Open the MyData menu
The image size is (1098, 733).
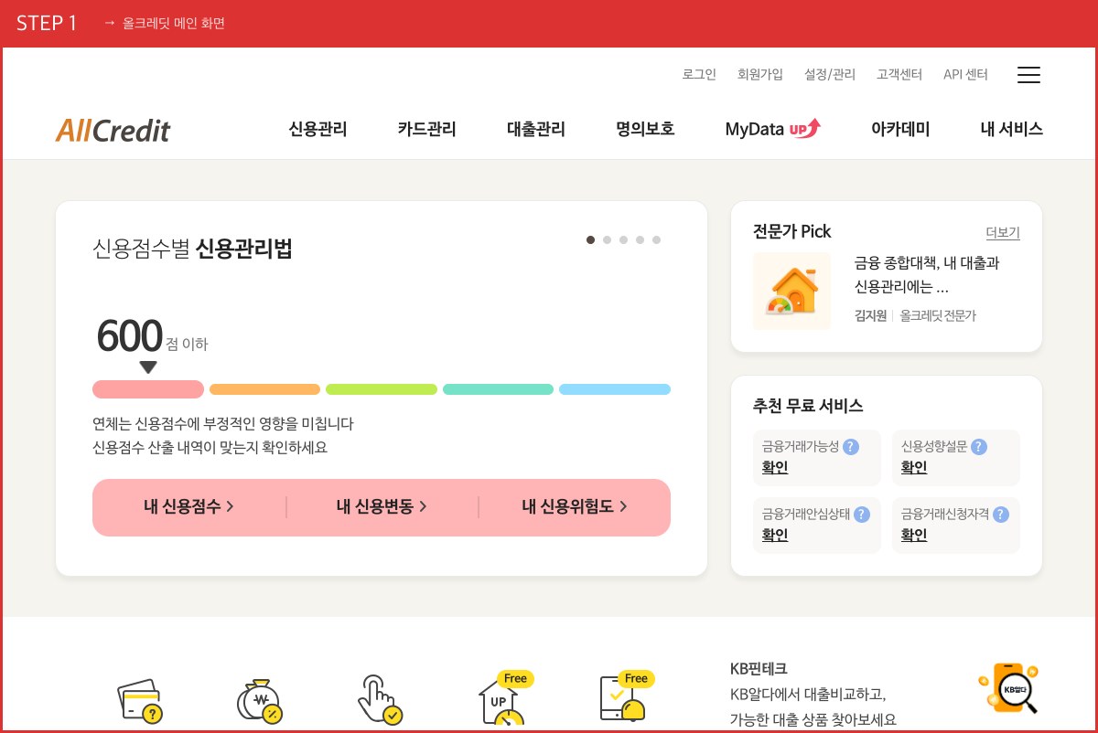pyautogui.click(x=754, y=129)
